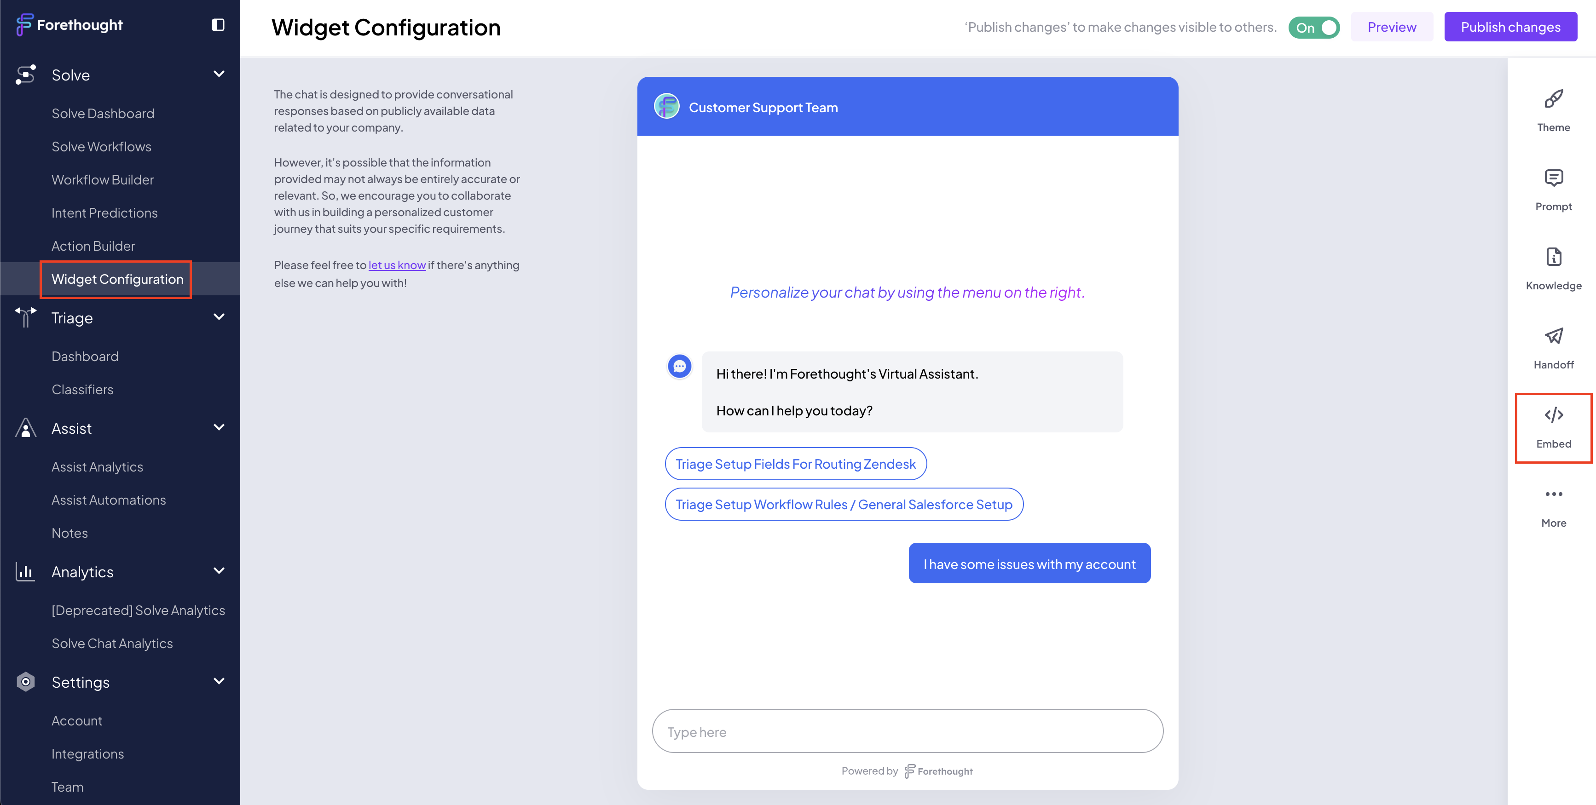Open Workflow Builder
The width and height of the screenshot is (1596, 805).
[x=103, y=179]
